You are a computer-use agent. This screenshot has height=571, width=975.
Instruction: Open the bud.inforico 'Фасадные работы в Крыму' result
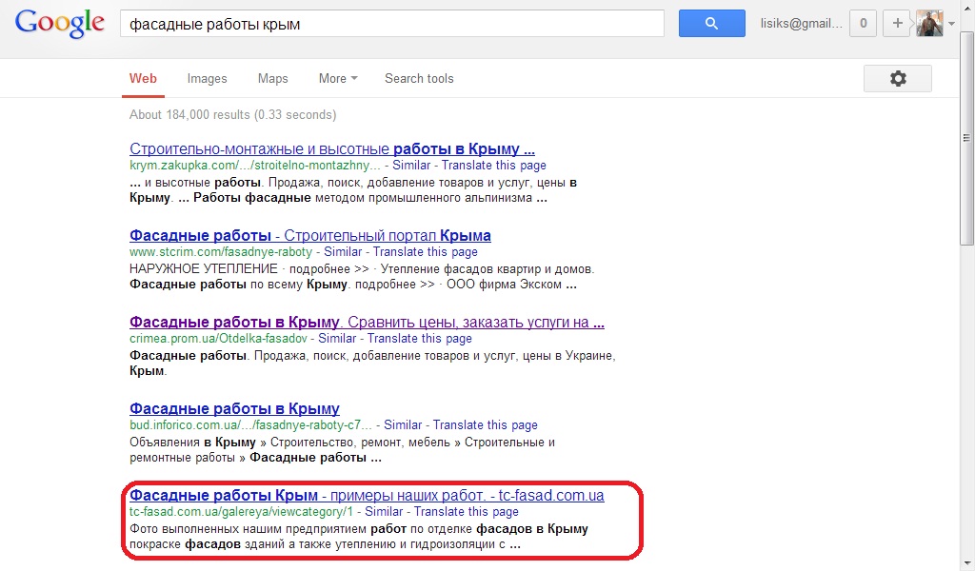tap(234, 408)
